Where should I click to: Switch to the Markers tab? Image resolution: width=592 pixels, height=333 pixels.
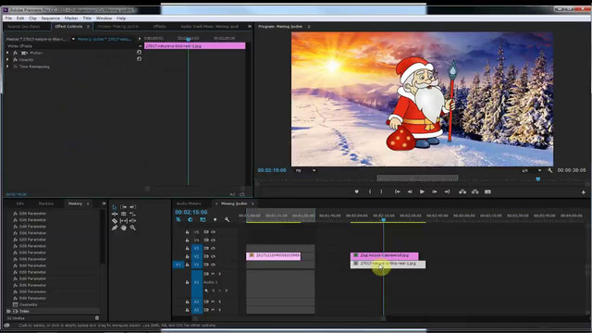[x=46, y=203]
